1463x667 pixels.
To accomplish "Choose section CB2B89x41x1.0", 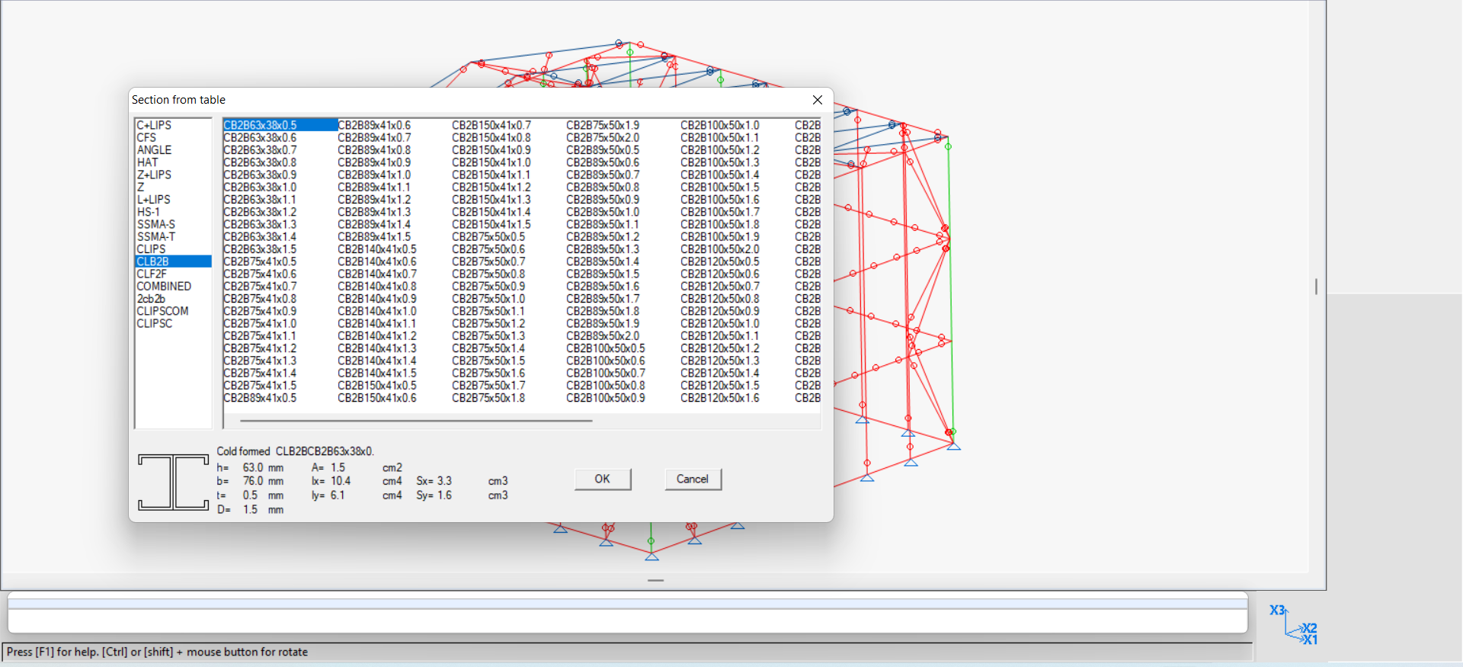I will pyautogui.click(x=374, y=175).
